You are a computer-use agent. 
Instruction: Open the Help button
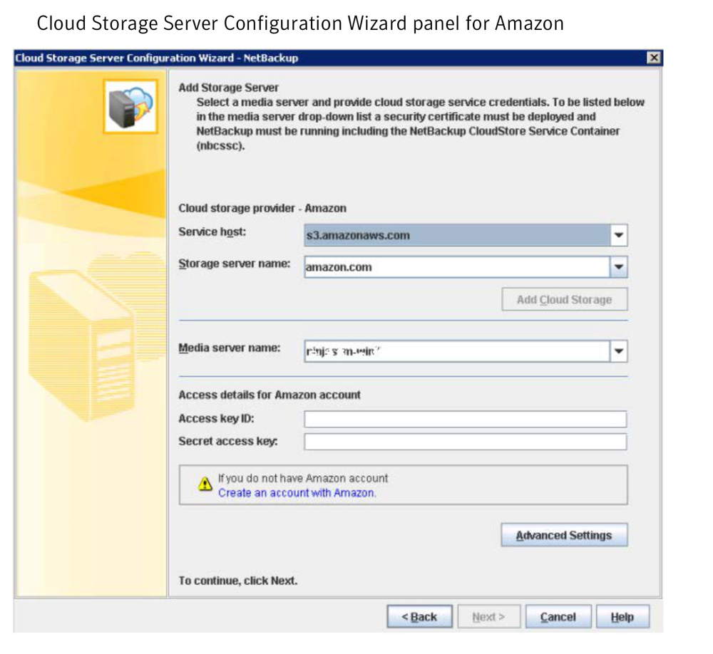pos(622,617)
